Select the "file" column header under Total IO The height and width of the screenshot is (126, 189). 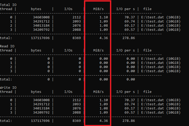click(x=147, y=9)
